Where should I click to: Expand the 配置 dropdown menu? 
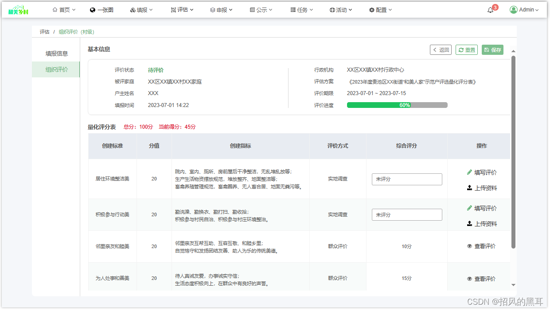pyautogui.click(x=390, y=10)
